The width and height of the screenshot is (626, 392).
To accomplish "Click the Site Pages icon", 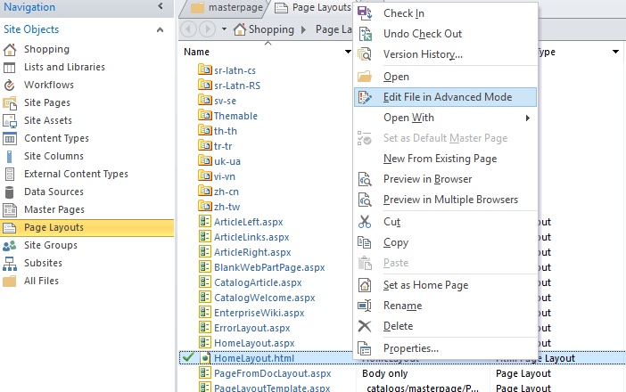I will click(10, 103).
